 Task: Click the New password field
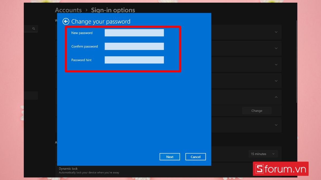[x=134, y=33]
